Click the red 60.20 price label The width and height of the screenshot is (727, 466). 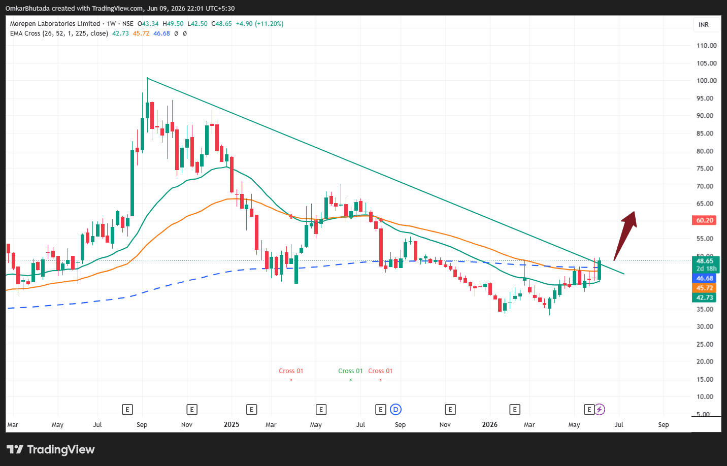(x=705, y=220)
